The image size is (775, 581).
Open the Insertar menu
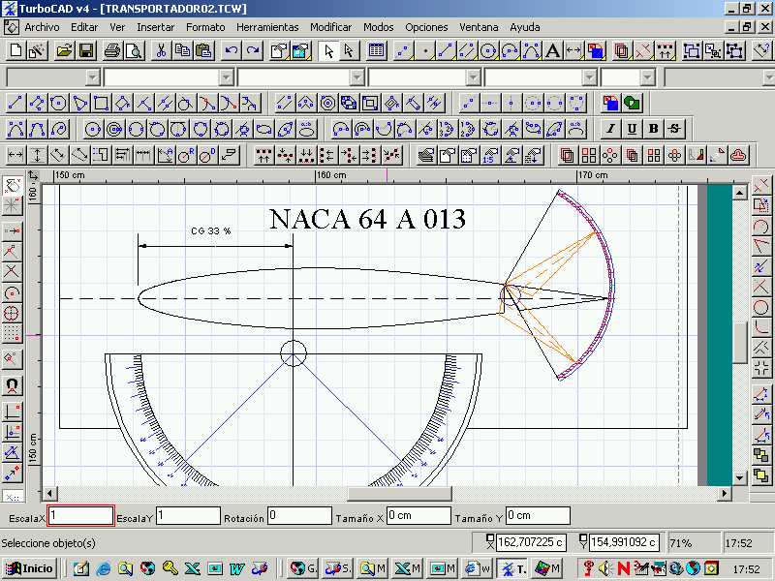(x=156, y=27)
